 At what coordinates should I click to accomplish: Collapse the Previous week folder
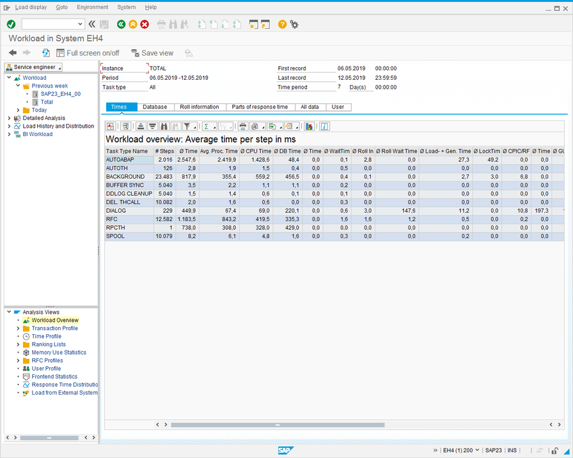[18, 86]
